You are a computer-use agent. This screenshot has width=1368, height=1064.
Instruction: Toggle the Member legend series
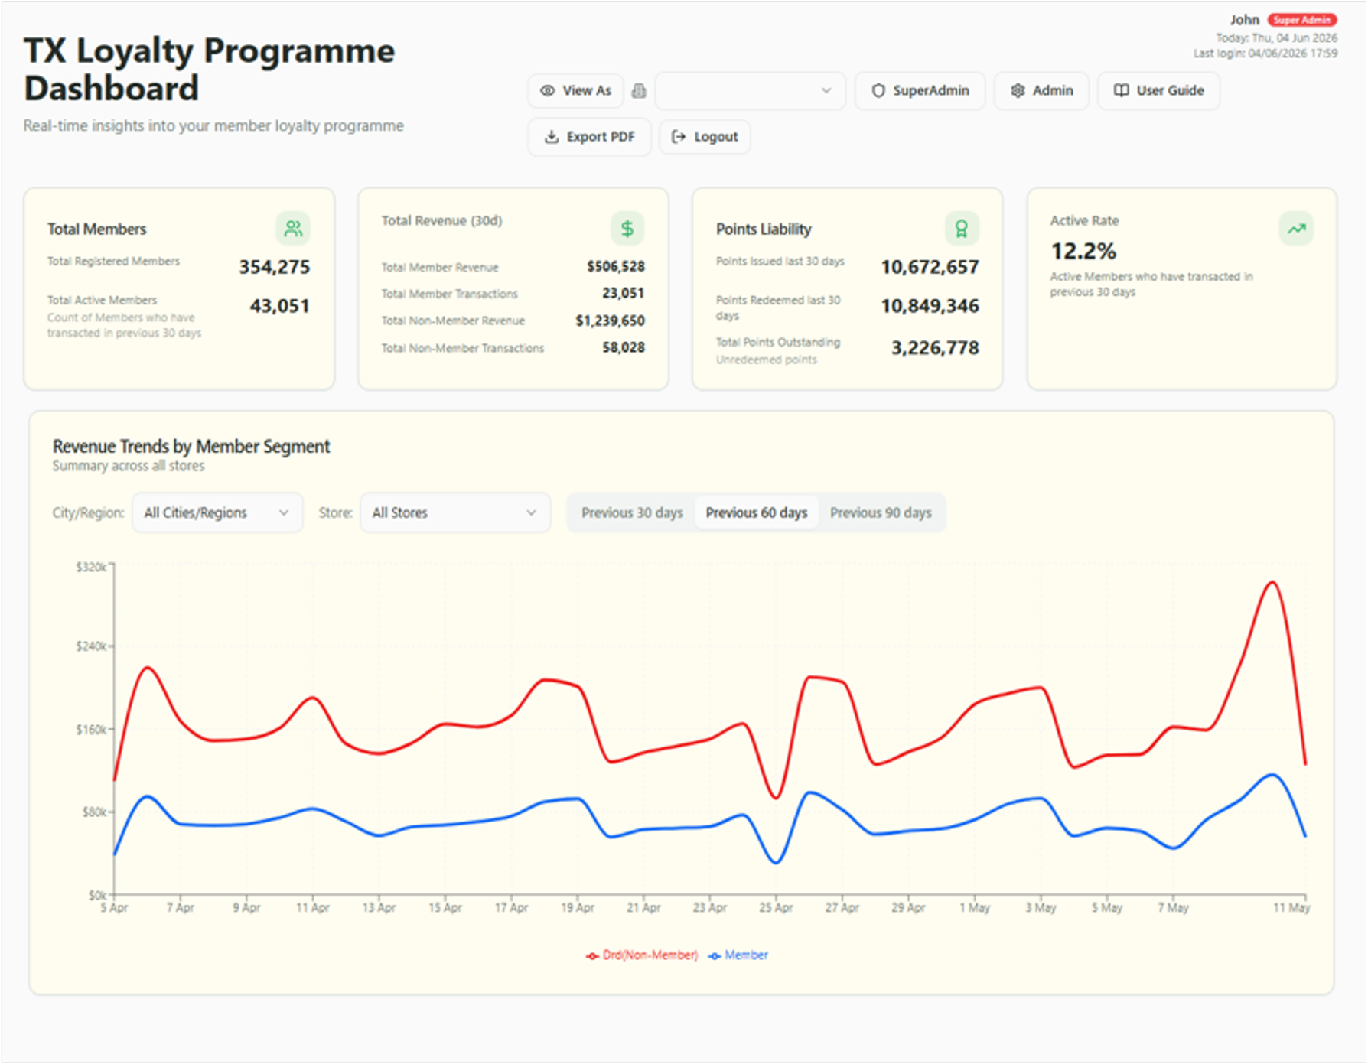point(738,955)
